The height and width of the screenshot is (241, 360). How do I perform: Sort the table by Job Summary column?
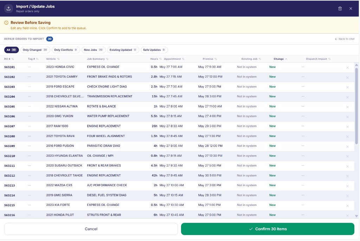click(98, 59)
